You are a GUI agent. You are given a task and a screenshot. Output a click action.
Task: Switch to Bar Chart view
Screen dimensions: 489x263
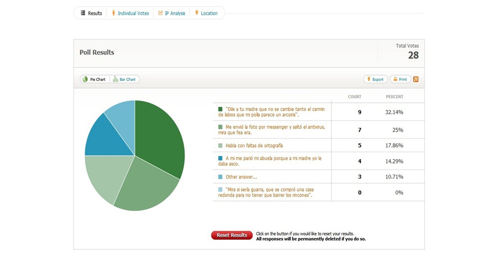[125, 79]
